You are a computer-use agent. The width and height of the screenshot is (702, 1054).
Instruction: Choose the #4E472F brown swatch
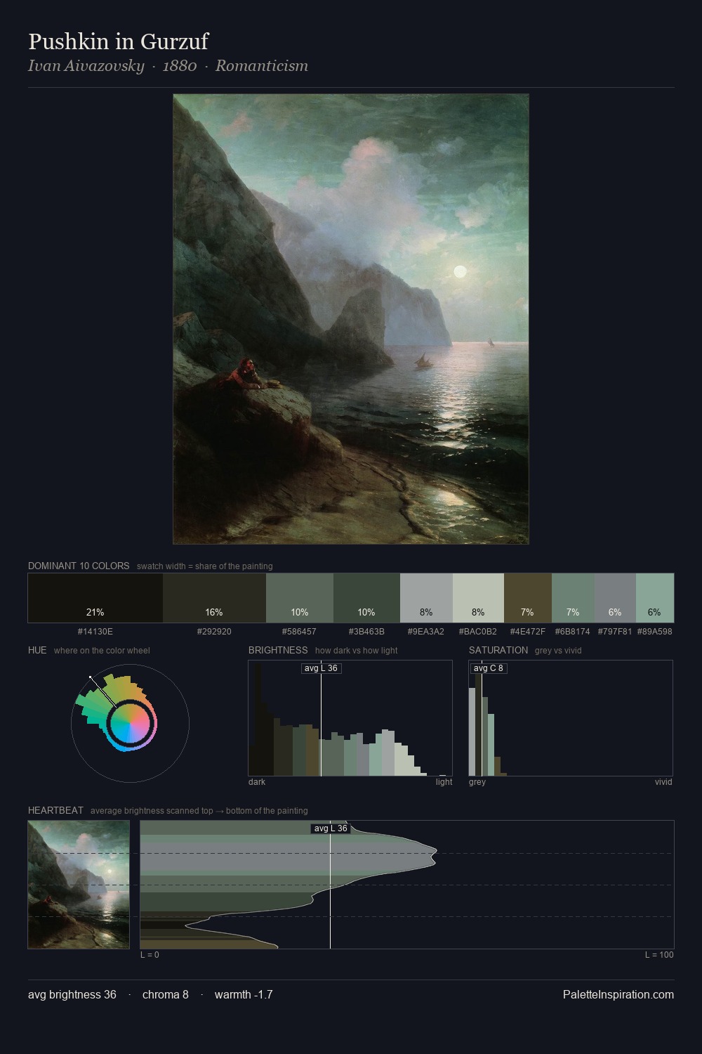(528, 598)
